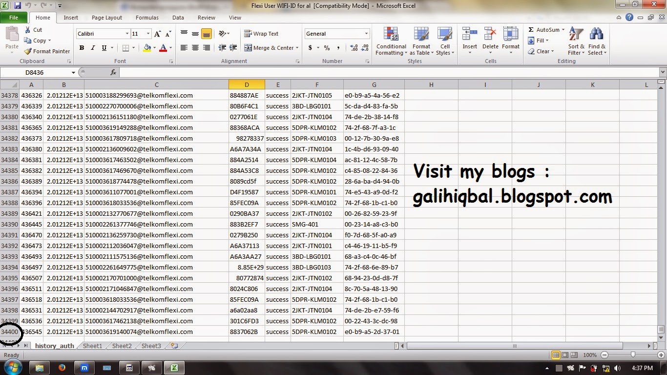Click the Insert Function fx icon
Viewport: 667px width, 375px height.
113,72
